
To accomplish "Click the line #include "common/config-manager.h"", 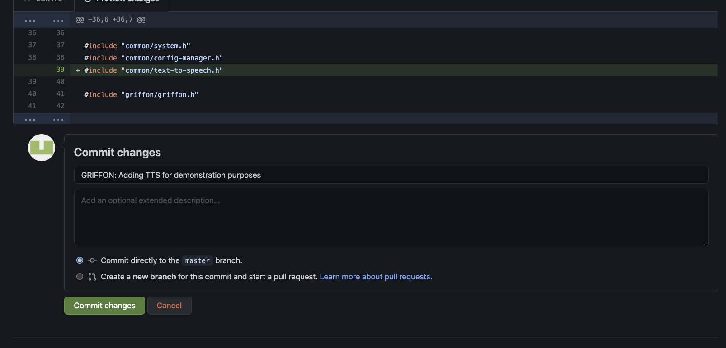I will coord(154,58).
